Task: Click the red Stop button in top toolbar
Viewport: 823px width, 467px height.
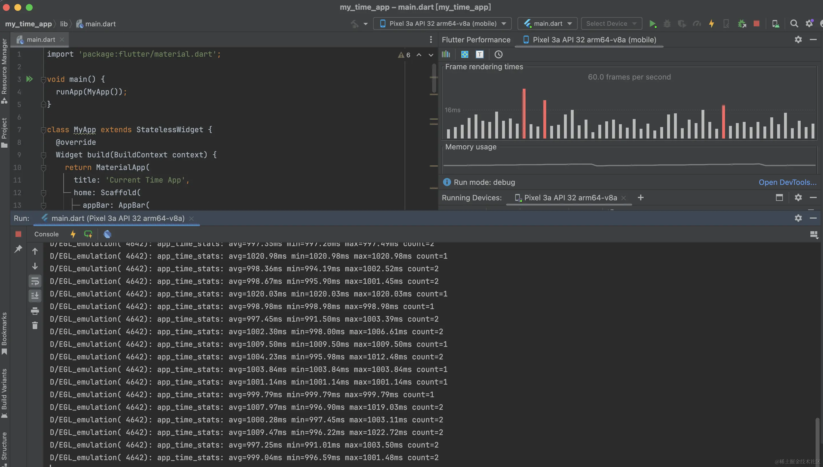Action: [x=756, y=24]
